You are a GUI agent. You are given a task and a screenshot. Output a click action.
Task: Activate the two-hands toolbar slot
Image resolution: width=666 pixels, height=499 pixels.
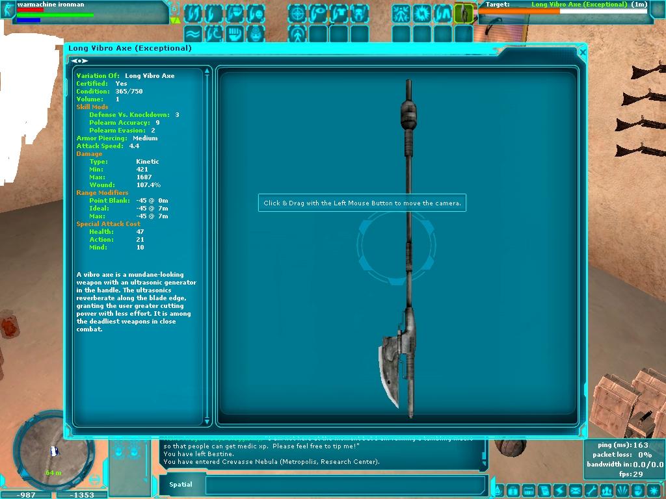pos(193,14)
